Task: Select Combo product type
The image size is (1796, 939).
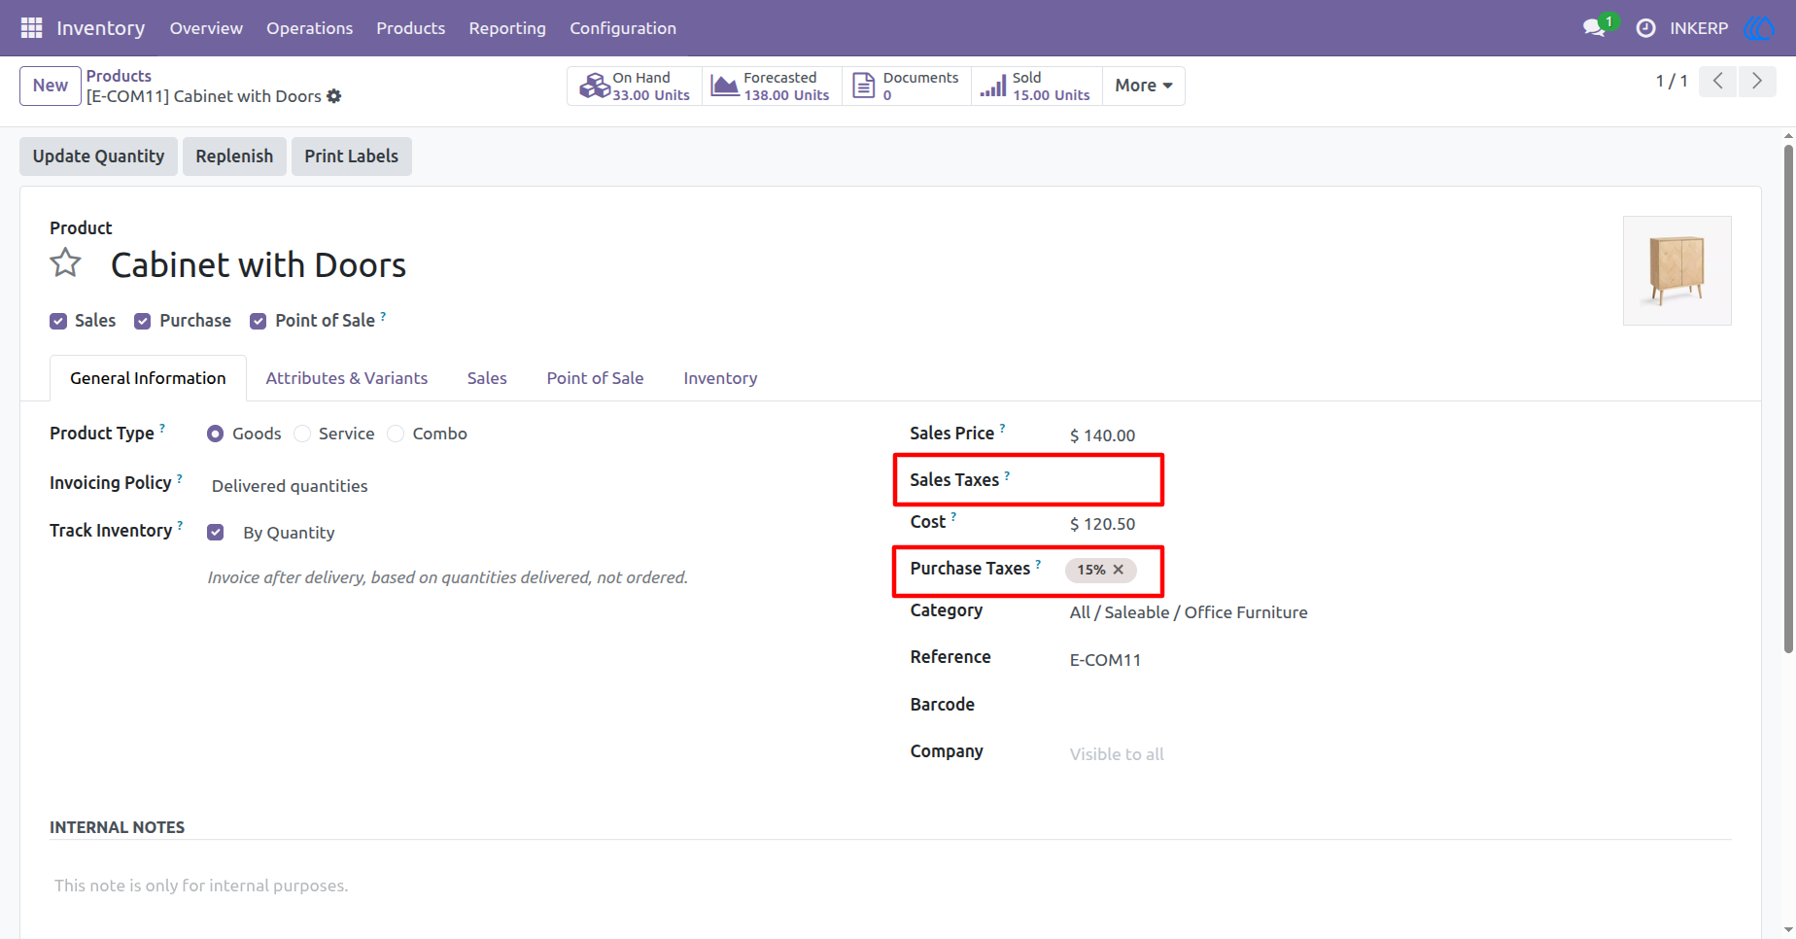Action: [x=396, y=434]
